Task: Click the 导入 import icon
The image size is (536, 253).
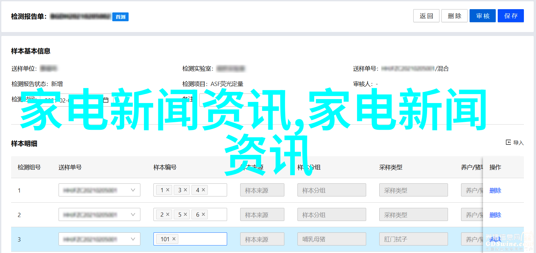Action: pos(509,142)
